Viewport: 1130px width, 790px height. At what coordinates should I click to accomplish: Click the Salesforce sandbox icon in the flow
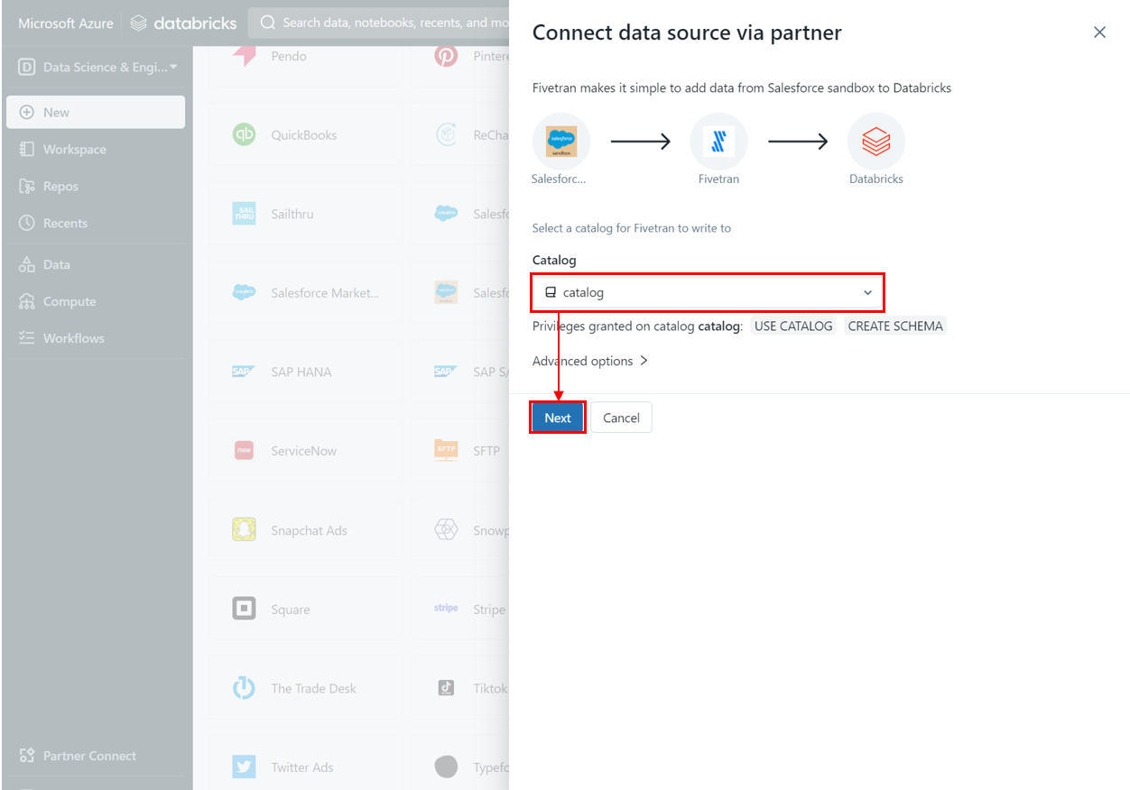560,142
